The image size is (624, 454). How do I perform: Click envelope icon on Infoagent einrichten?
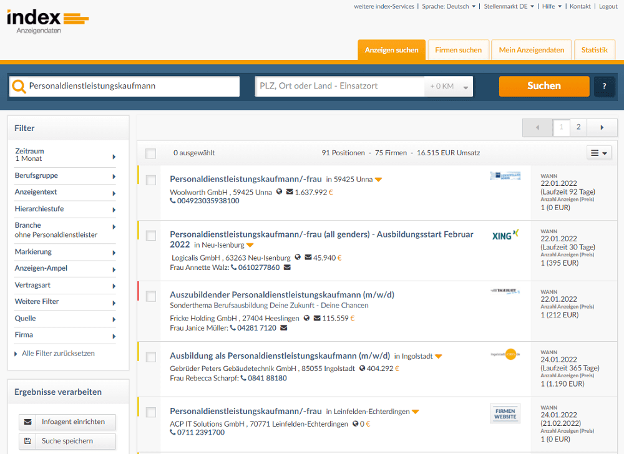pos(27,422)
